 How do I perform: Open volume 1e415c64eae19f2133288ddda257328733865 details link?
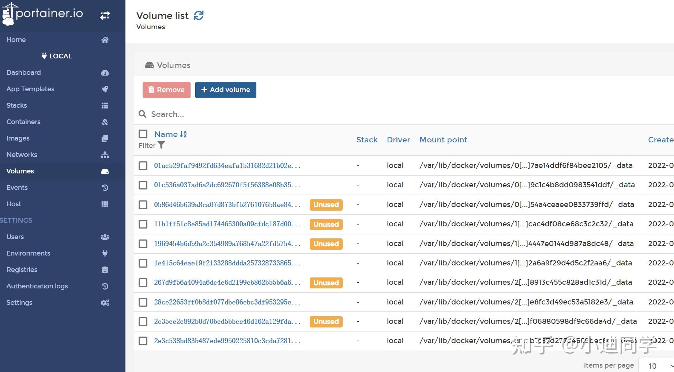click(227, 263)
